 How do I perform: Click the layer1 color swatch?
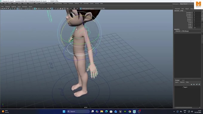pos(183,87)
